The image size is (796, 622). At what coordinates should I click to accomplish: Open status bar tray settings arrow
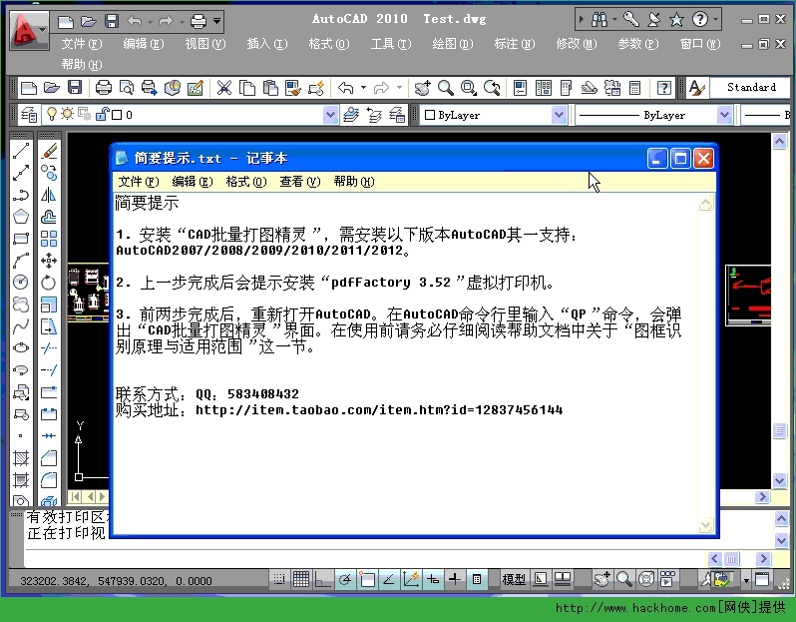(746, 580)
